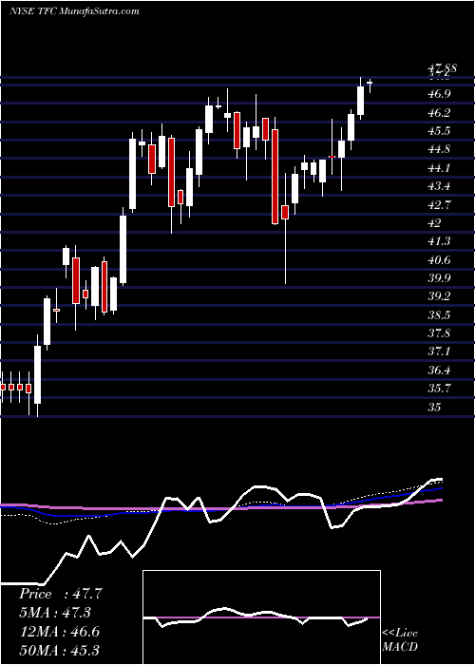Screen dimensions: 475x665
Task: Click the NYSE TFC MunafaSutra.com title text
Action: click(74, 11)
